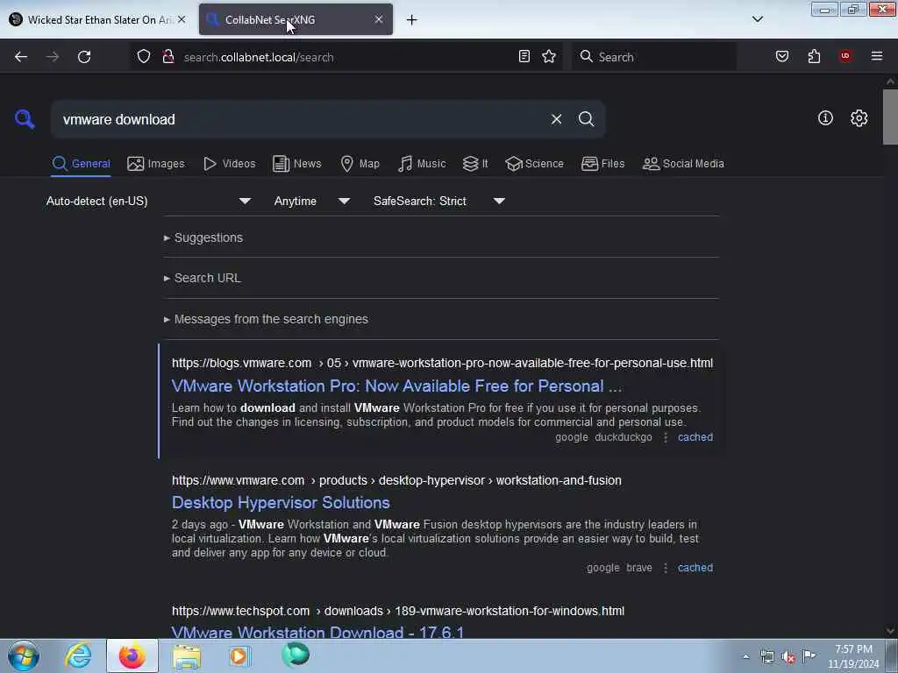Click the muted volume tray icon

click(788, 656)
